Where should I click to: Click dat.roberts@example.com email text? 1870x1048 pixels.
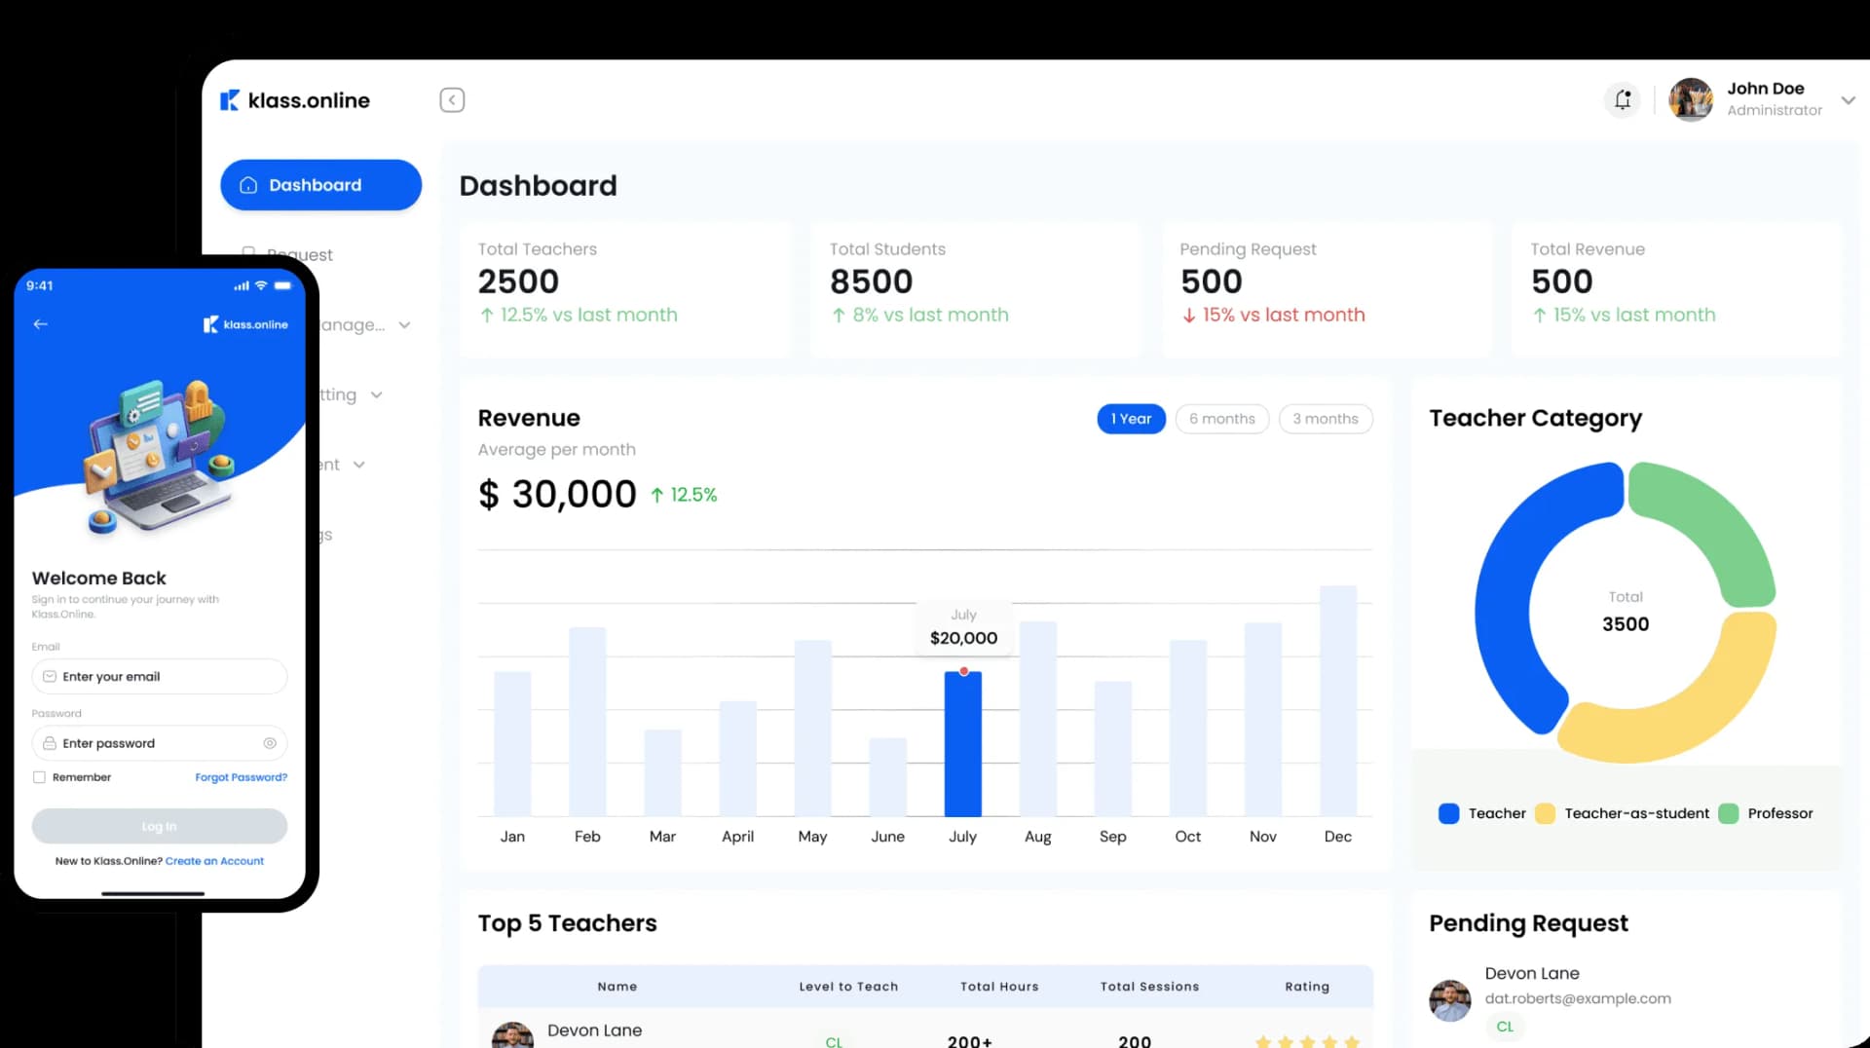coord(1578,998)
